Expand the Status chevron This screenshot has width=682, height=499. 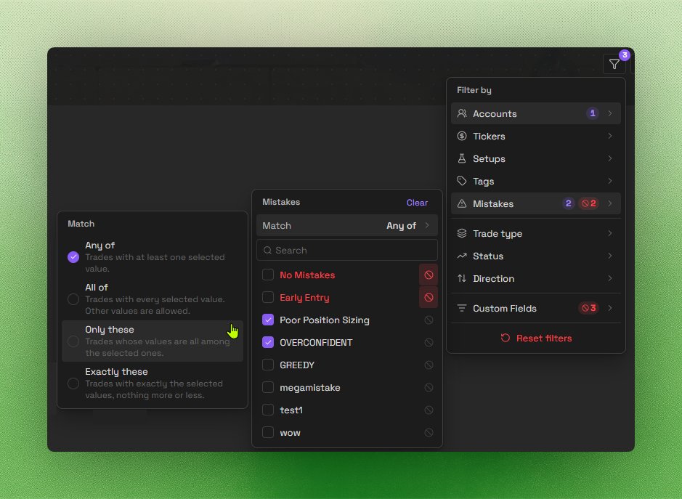coord(610,256)
